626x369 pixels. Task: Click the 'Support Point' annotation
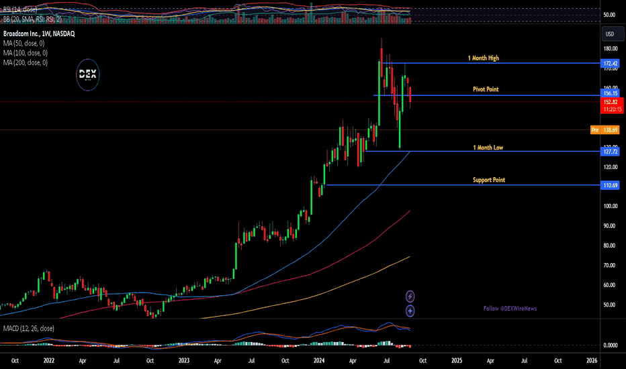[x=489, y=180]
